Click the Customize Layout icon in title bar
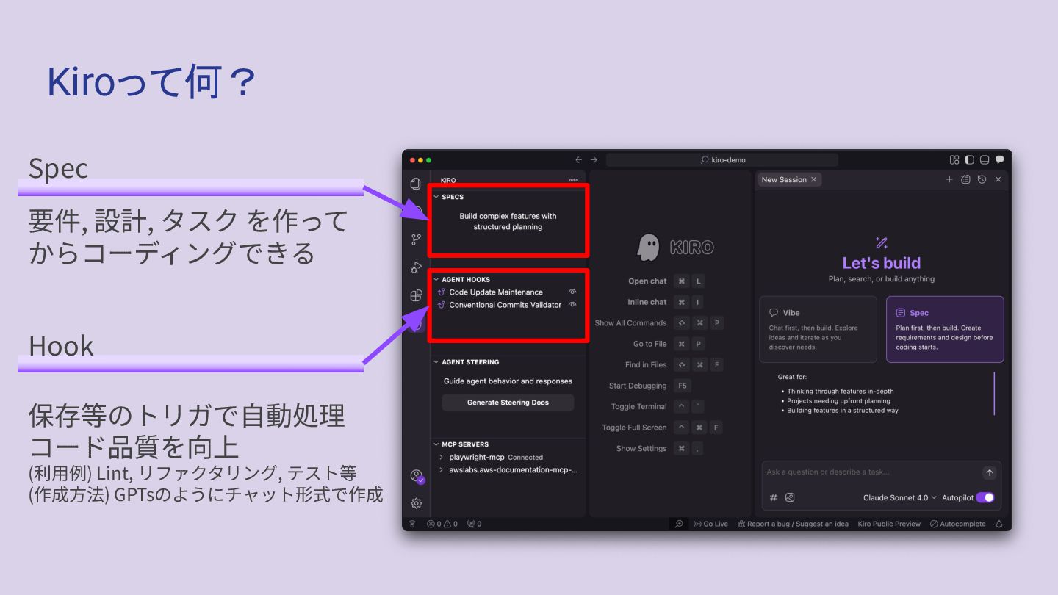 tap(954, 159)
